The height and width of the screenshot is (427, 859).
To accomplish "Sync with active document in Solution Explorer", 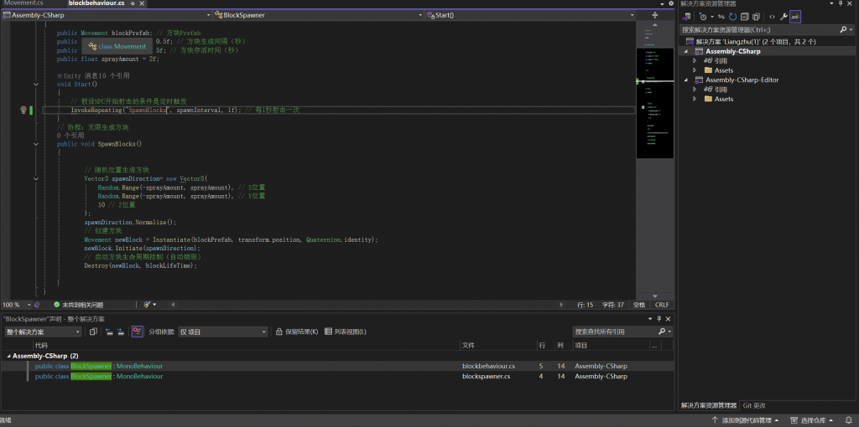I will tap(721, 17).
